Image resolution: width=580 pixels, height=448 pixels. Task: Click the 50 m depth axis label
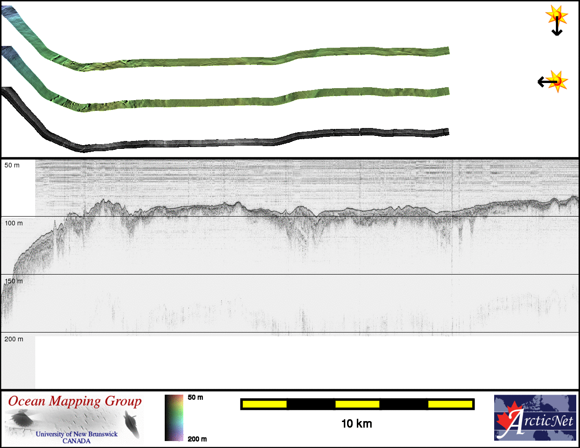(12, 165)
